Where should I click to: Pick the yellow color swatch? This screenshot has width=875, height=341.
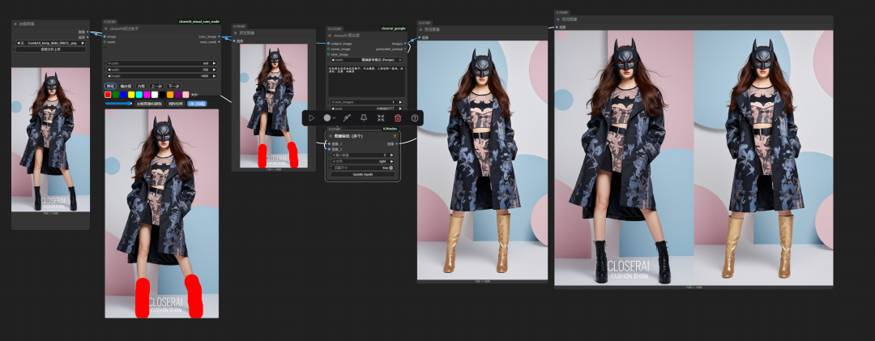132,95
